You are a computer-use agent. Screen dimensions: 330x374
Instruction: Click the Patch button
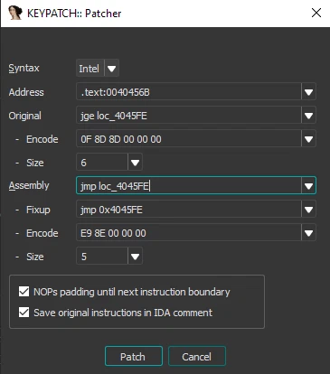[134, 357]
